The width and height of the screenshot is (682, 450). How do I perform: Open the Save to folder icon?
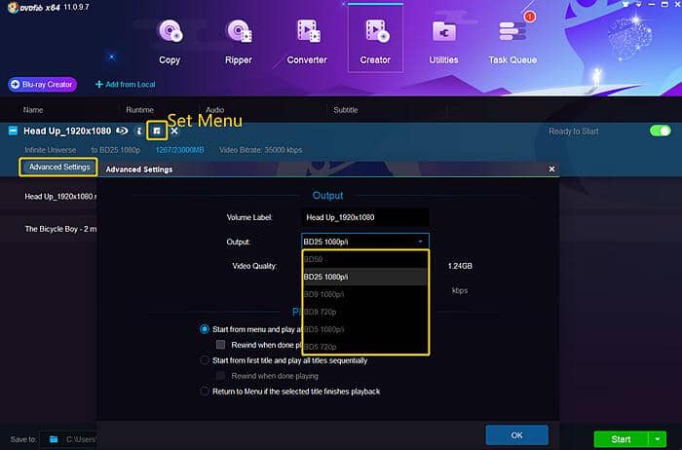[x=54, y=439]
